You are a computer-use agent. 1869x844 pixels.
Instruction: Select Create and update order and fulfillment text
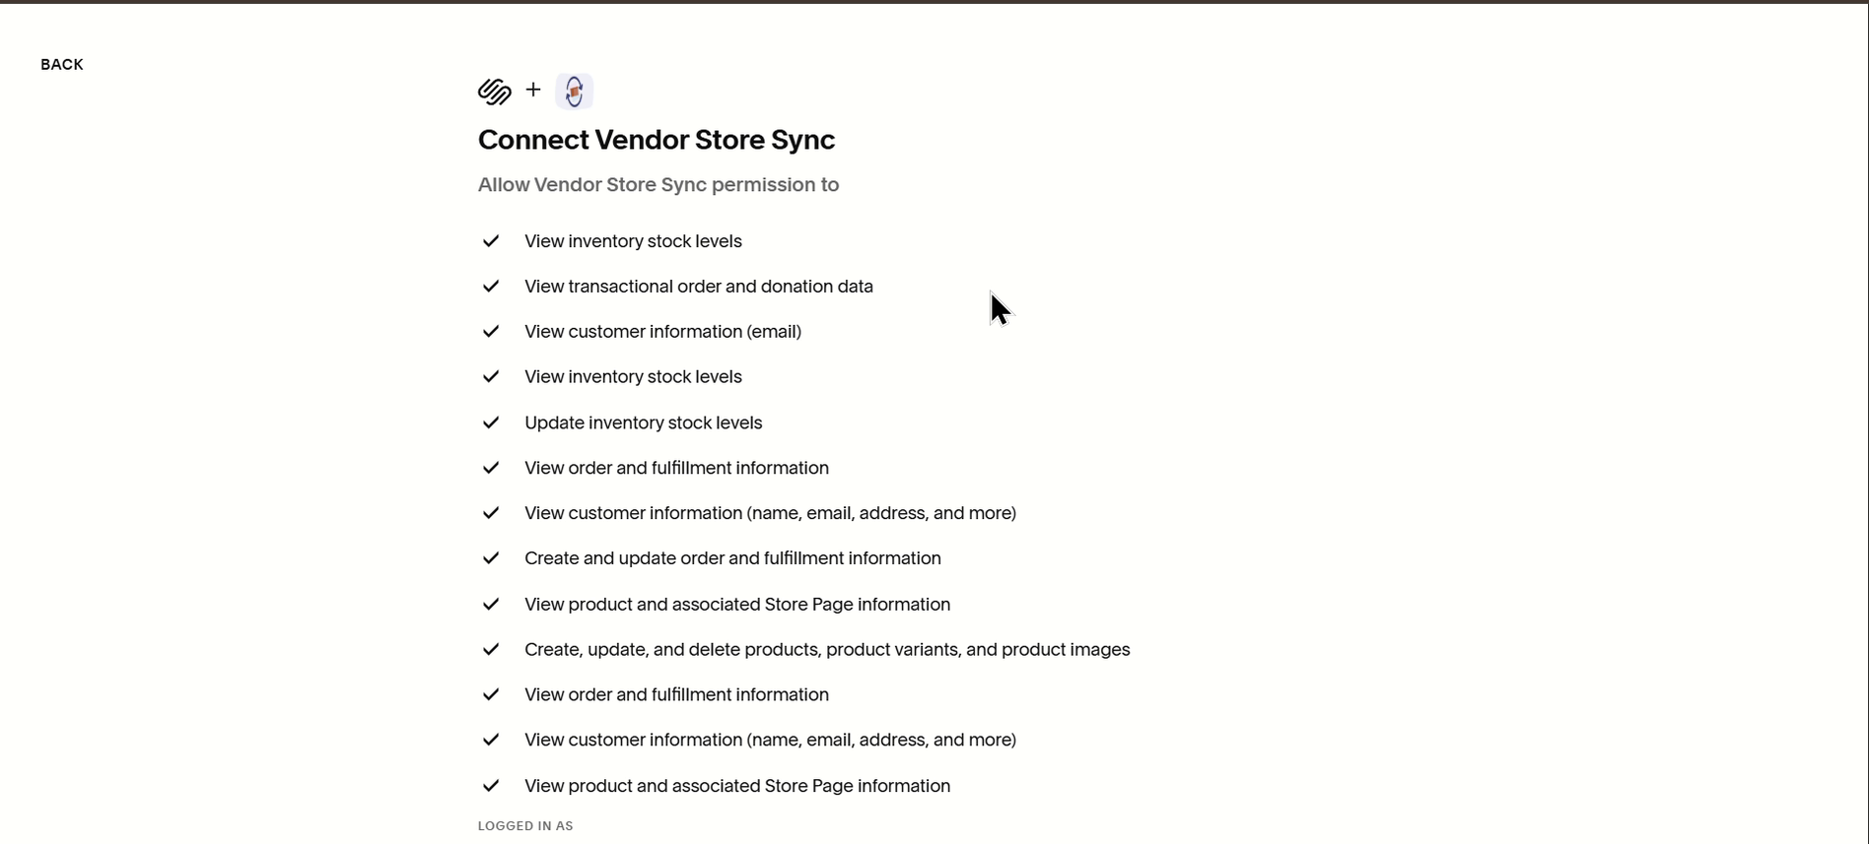click(732, 558)
